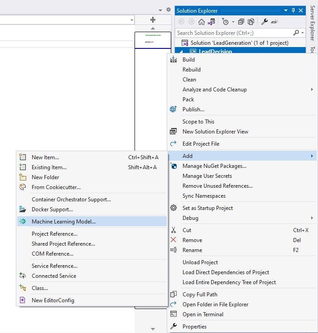Click Edit Project File
Viewport: 318px width, 333px height.
pyautogui.click(x=242, y=144)
